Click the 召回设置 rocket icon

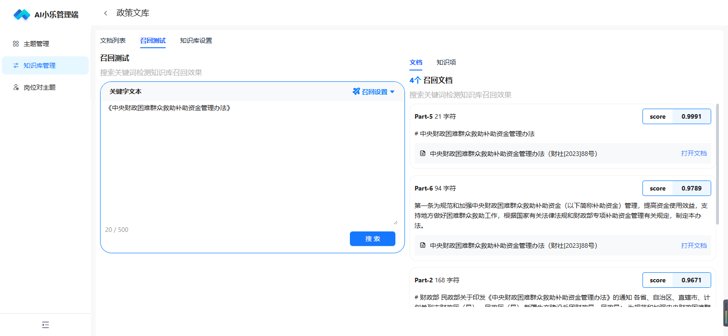(356, 91)
